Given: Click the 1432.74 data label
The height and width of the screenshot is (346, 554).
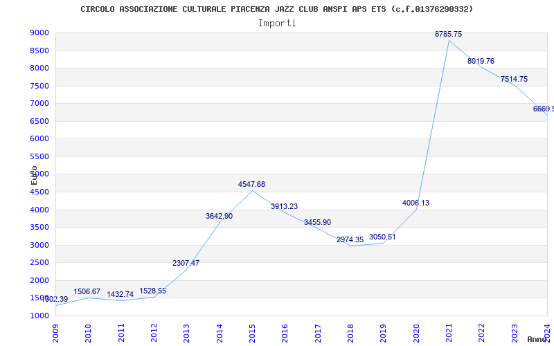Looking at the screenshot, I should (120, 295).
